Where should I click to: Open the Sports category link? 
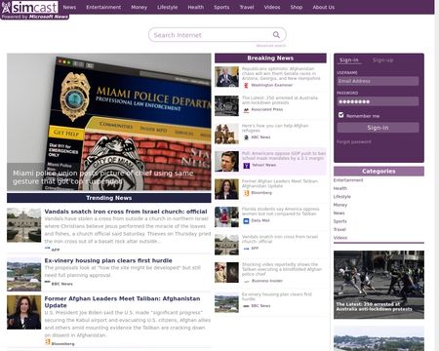pos(340,221)
